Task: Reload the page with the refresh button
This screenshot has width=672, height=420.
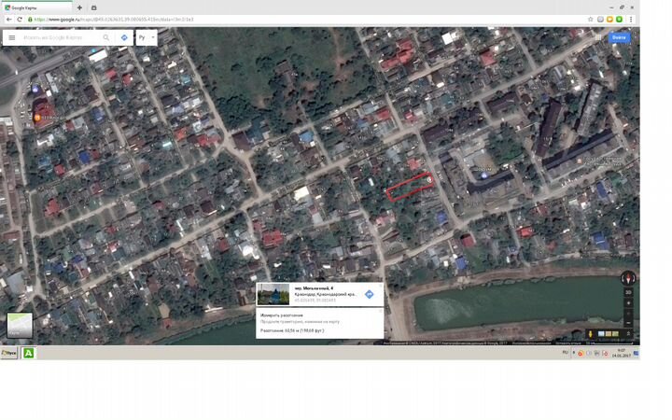Action: (20, 19)
